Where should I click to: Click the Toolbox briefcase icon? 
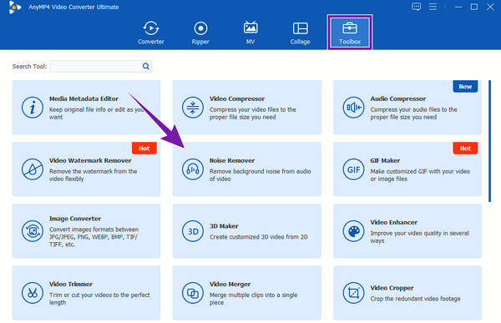coord(350,28)
